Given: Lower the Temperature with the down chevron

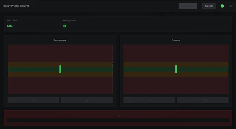Looking at the screenshot, I should pyautogui.click(x=34, y=100).
